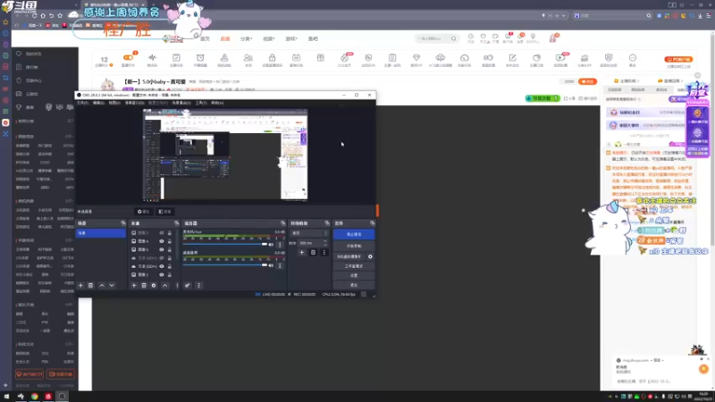Pop out the 混音器 dock
Screen dimensions: 715x402
click(282, 223)
